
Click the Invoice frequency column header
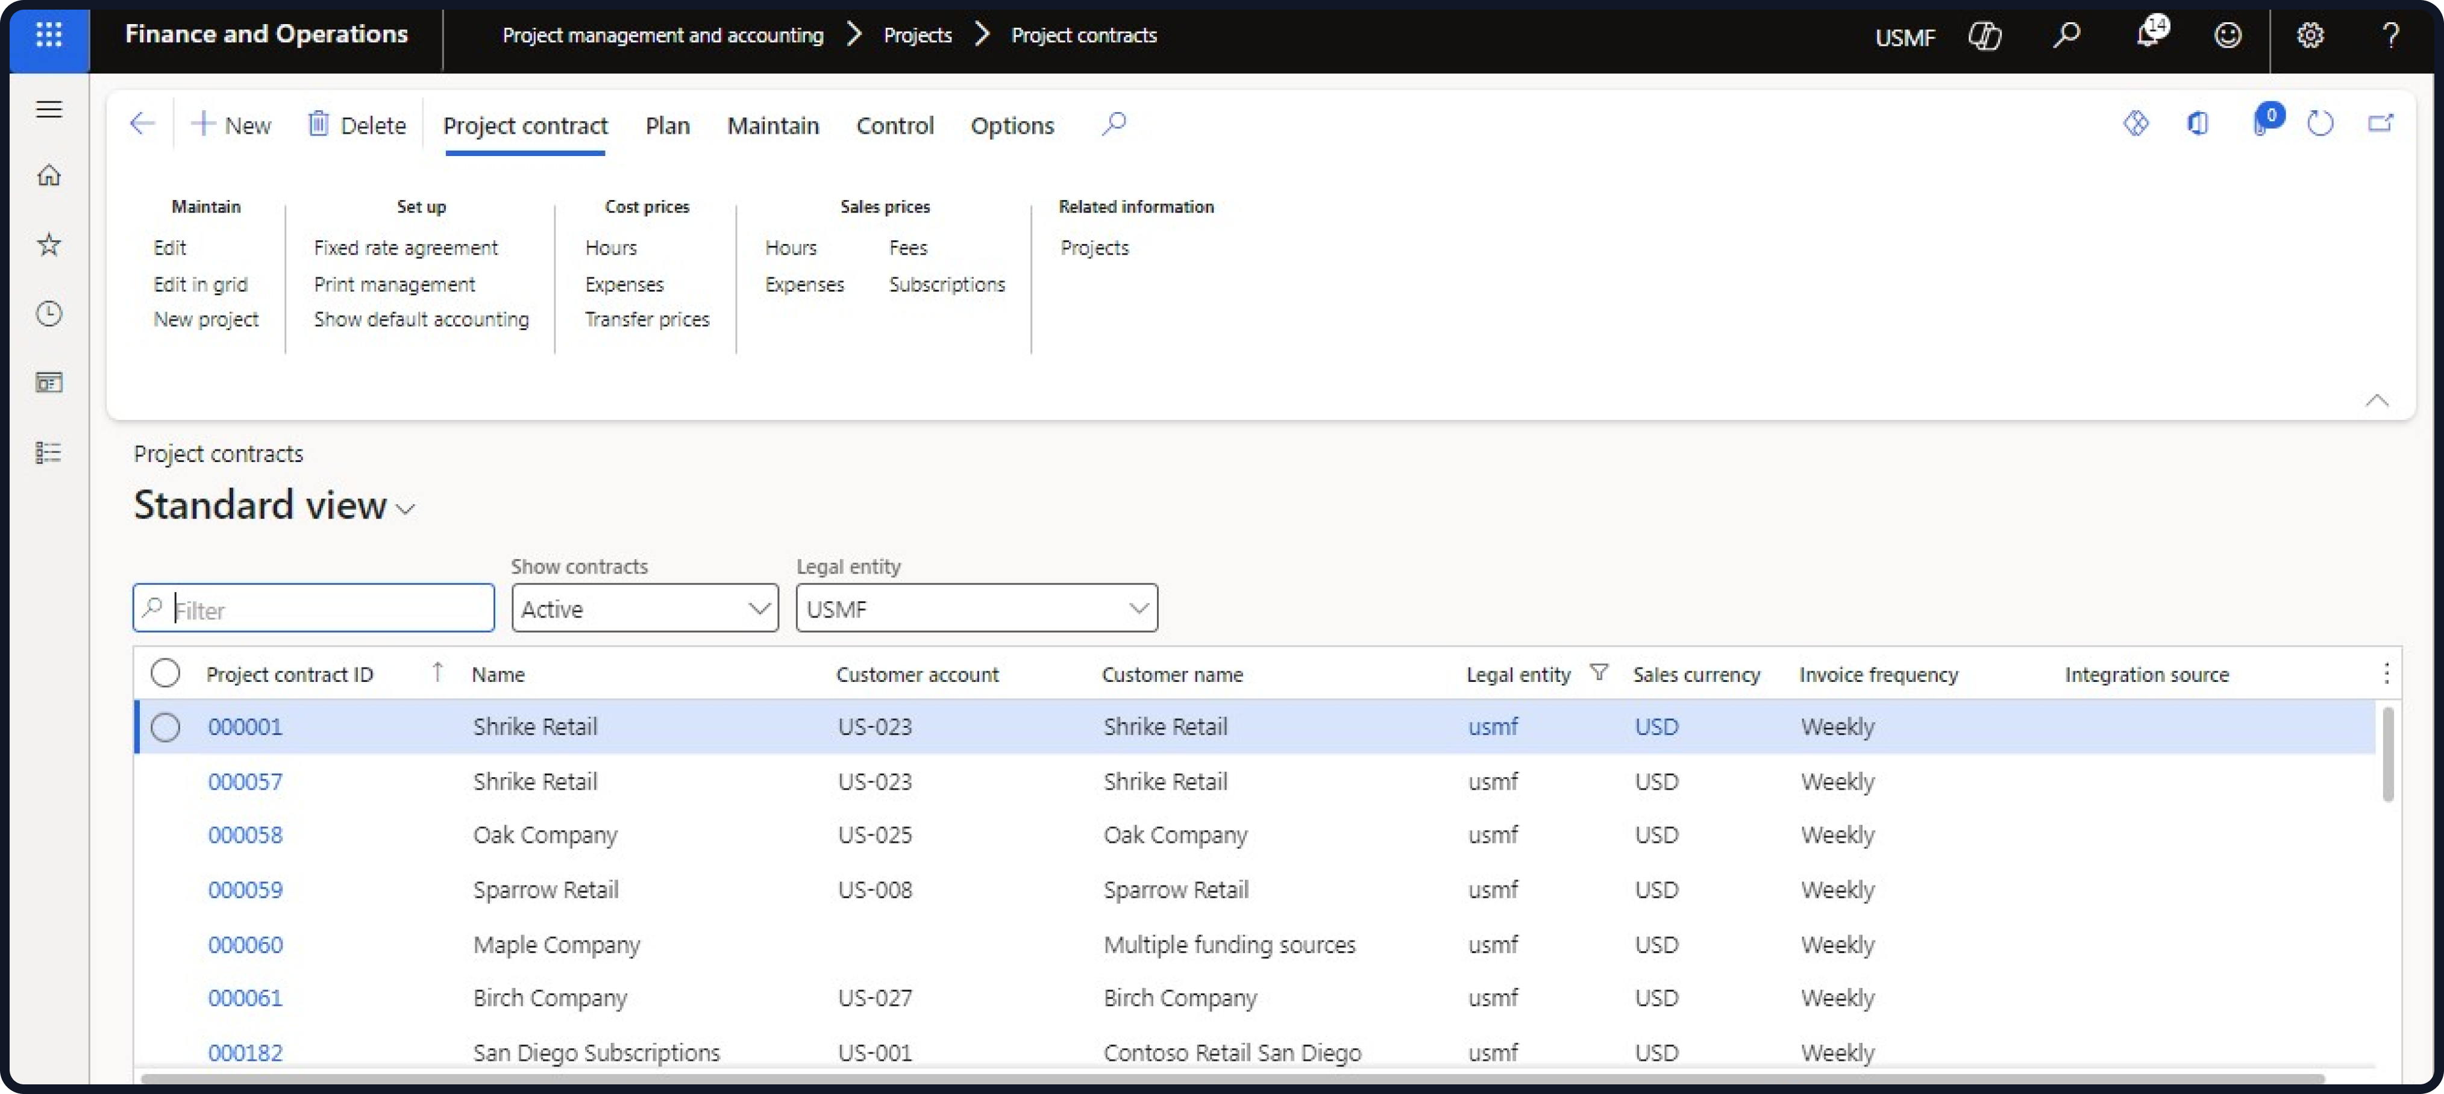[1878, 674]
